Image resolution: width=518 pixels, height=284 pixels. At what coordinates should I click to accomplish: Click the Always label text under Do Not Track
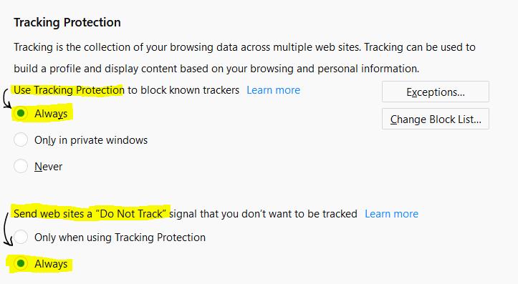51,264
